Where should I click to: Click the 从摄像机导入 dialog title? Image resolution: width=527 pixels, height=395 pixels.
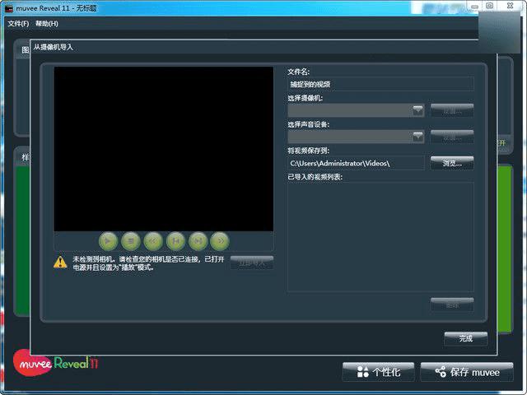(x=53, y=48)
